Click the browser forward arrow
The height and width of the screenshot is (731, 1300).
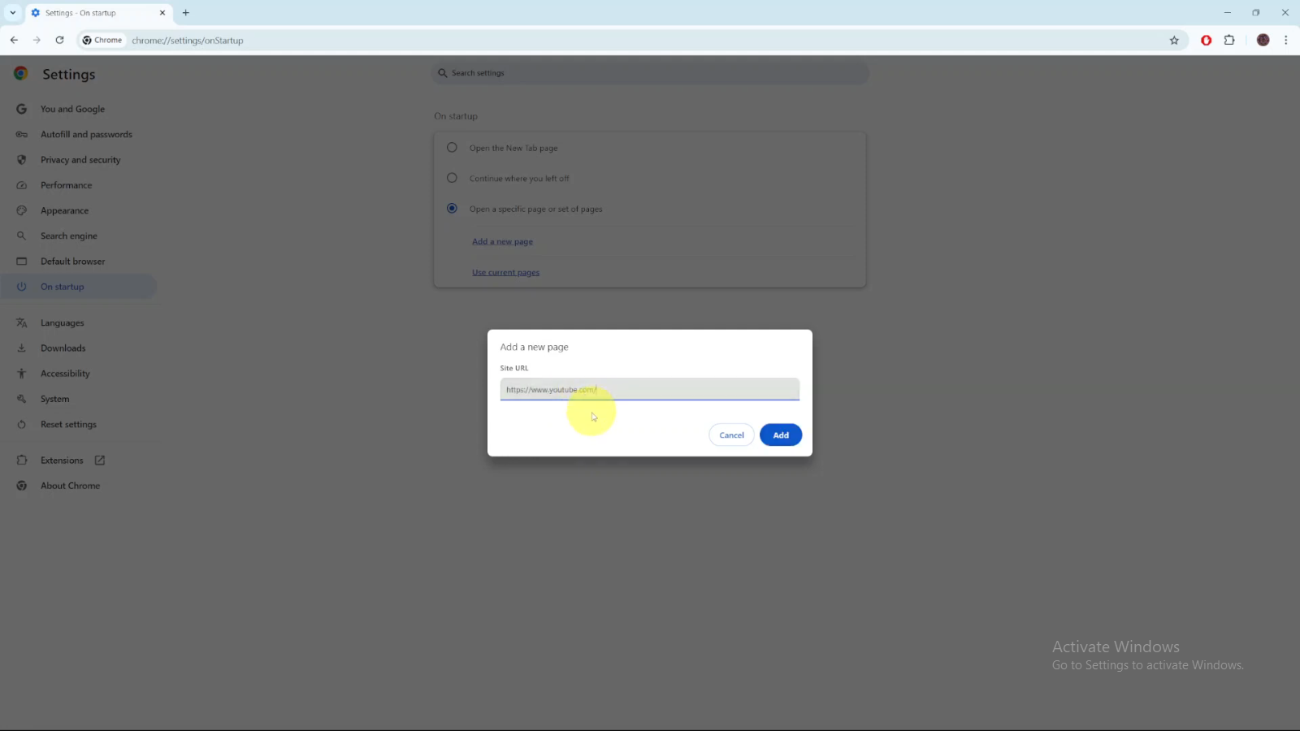coord(37,40)
